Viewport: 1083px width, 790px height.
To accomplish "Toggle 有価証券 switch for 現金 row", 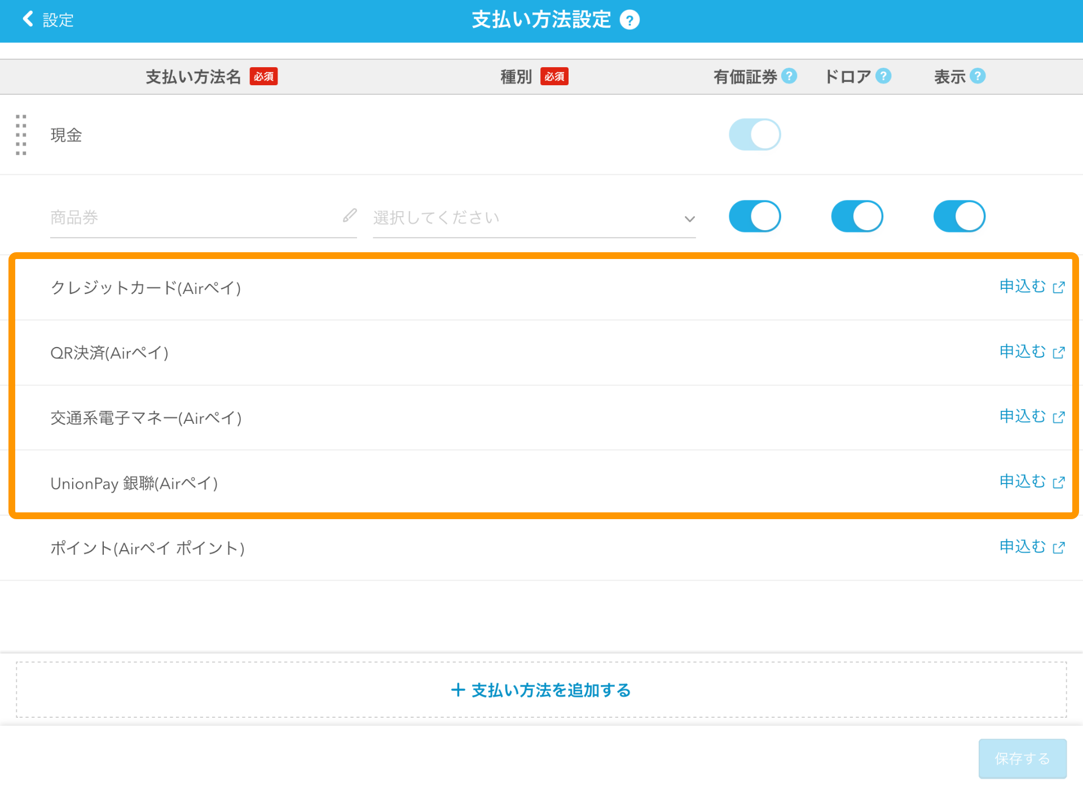I will click(755, 134).
